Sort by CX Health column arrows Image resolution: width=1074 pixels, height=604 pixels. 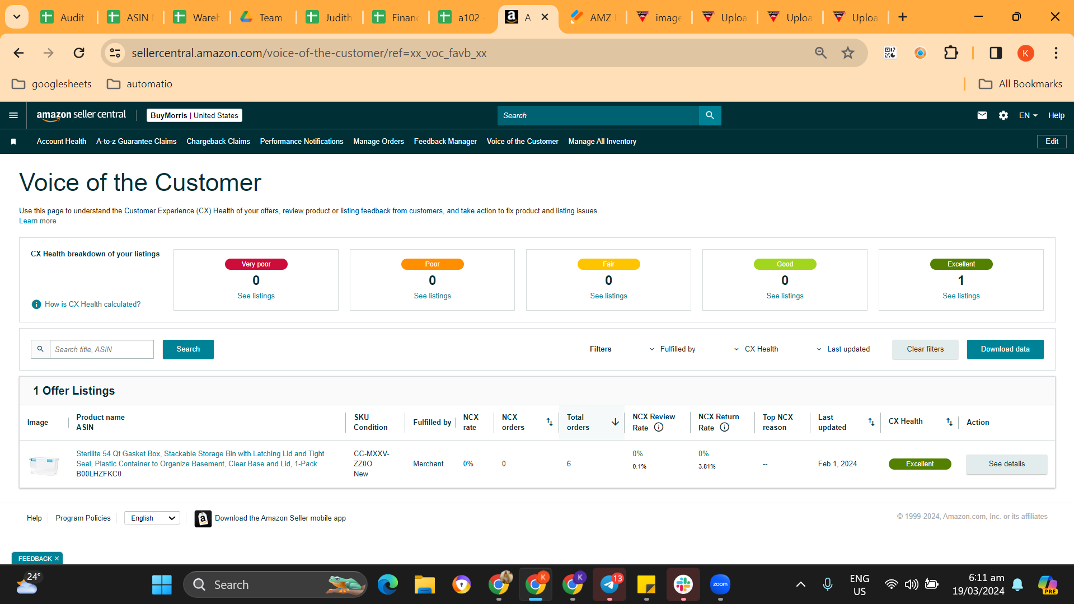click(949, 422)
